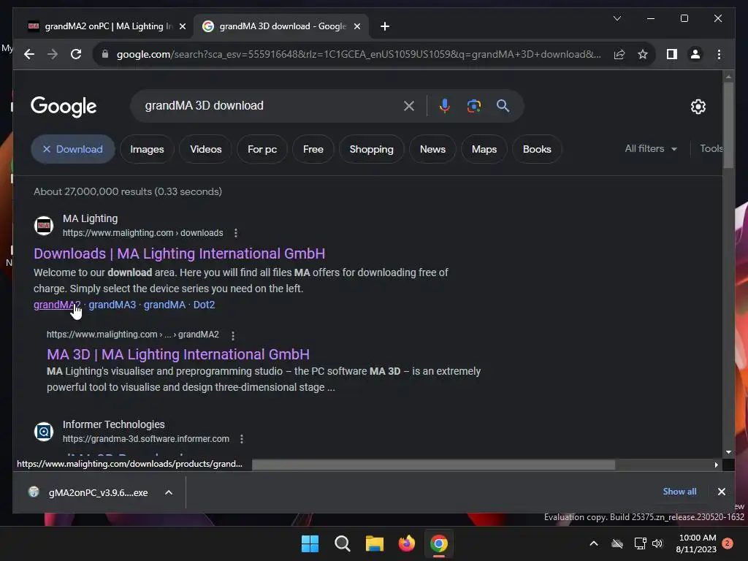
Task: Click the horizontal scrollbar thumb
Action: click(x=433, y=465)
